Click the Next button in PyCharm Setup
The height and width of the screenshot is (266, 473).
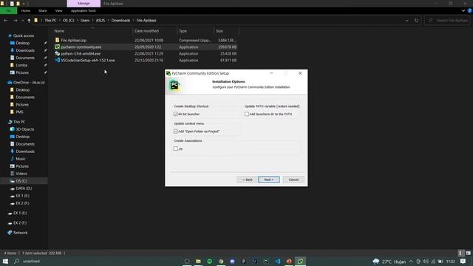coord(269,180)
